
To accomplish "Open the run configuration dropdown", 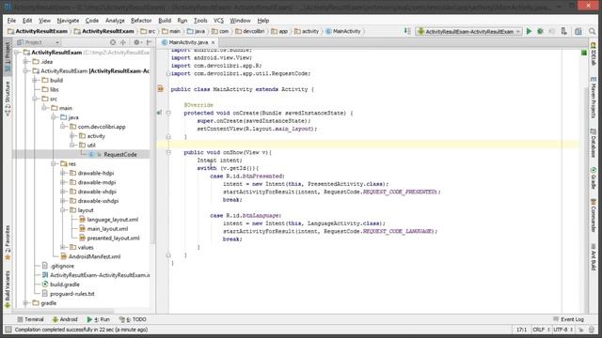I will click(x=468, y=31).
